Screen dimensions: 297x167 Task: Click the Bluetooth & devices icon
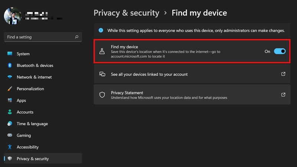[10, 65]
